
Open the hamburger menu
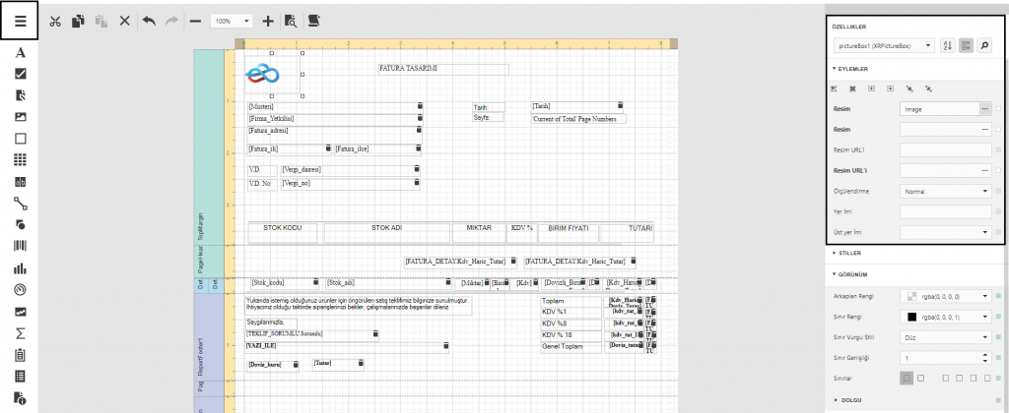tap(20, 20)
